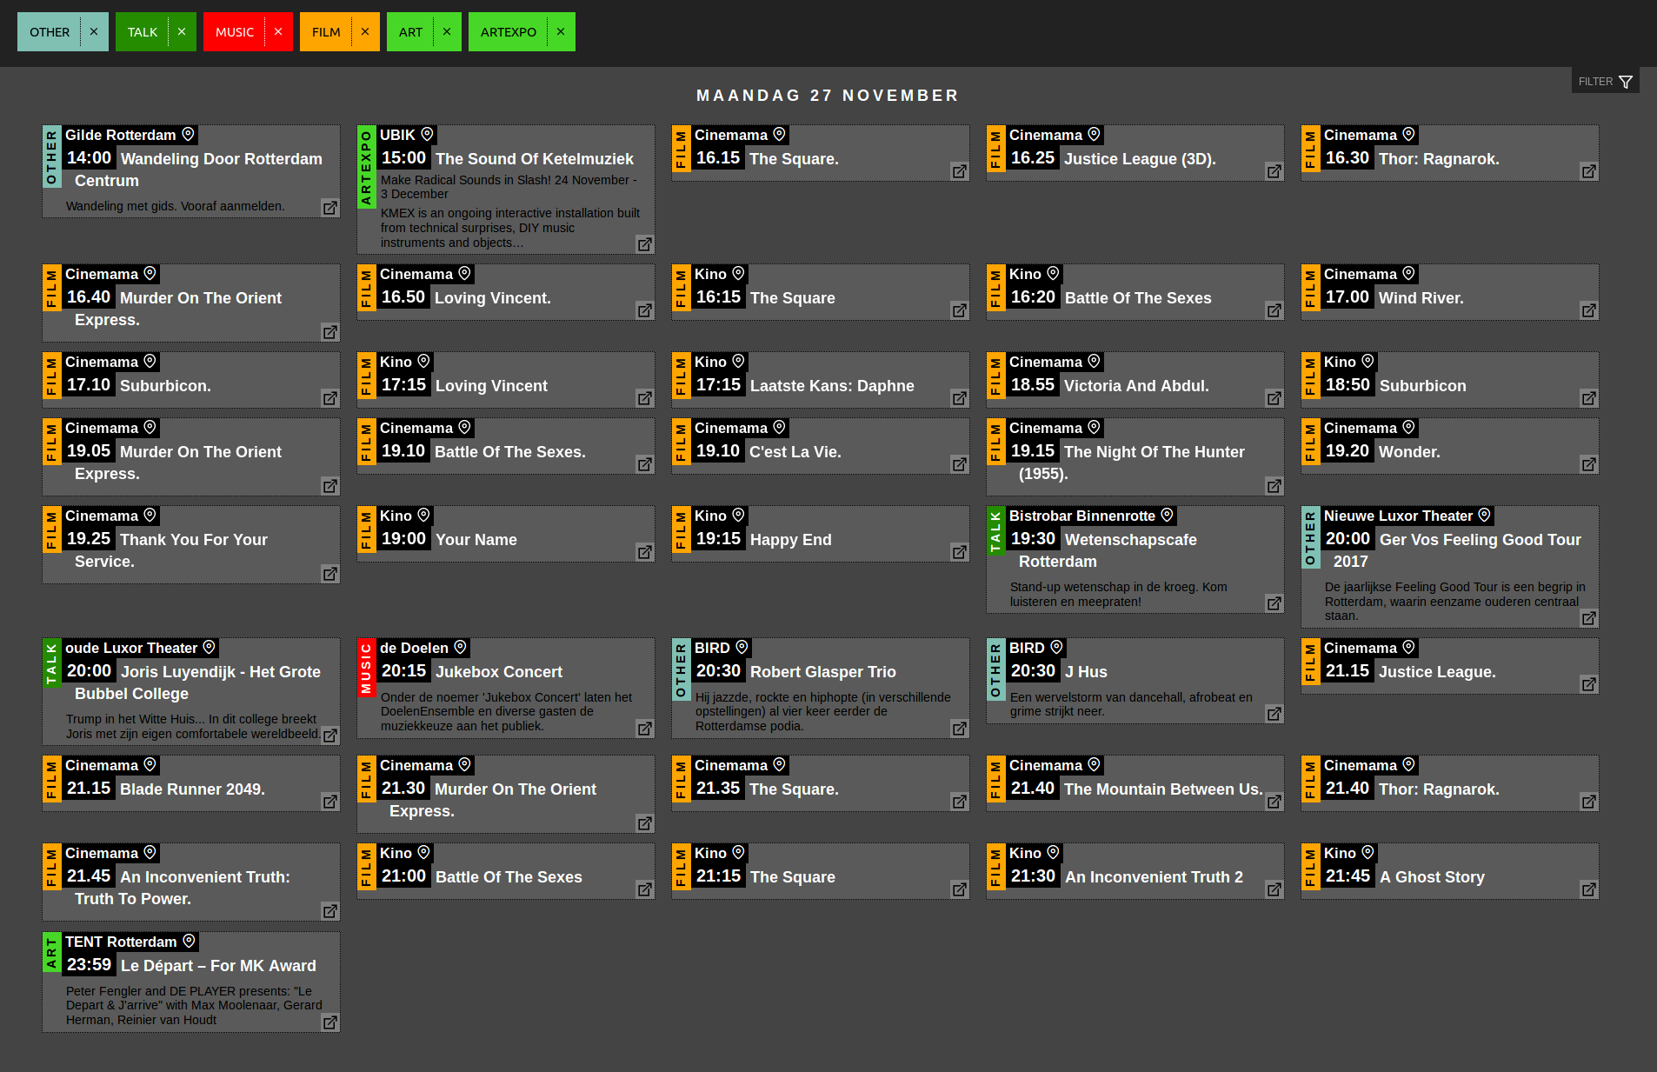Show the Gilde Rotterdam location pin
This screenshot has height=1072, width=1657.
coord(188,135)
